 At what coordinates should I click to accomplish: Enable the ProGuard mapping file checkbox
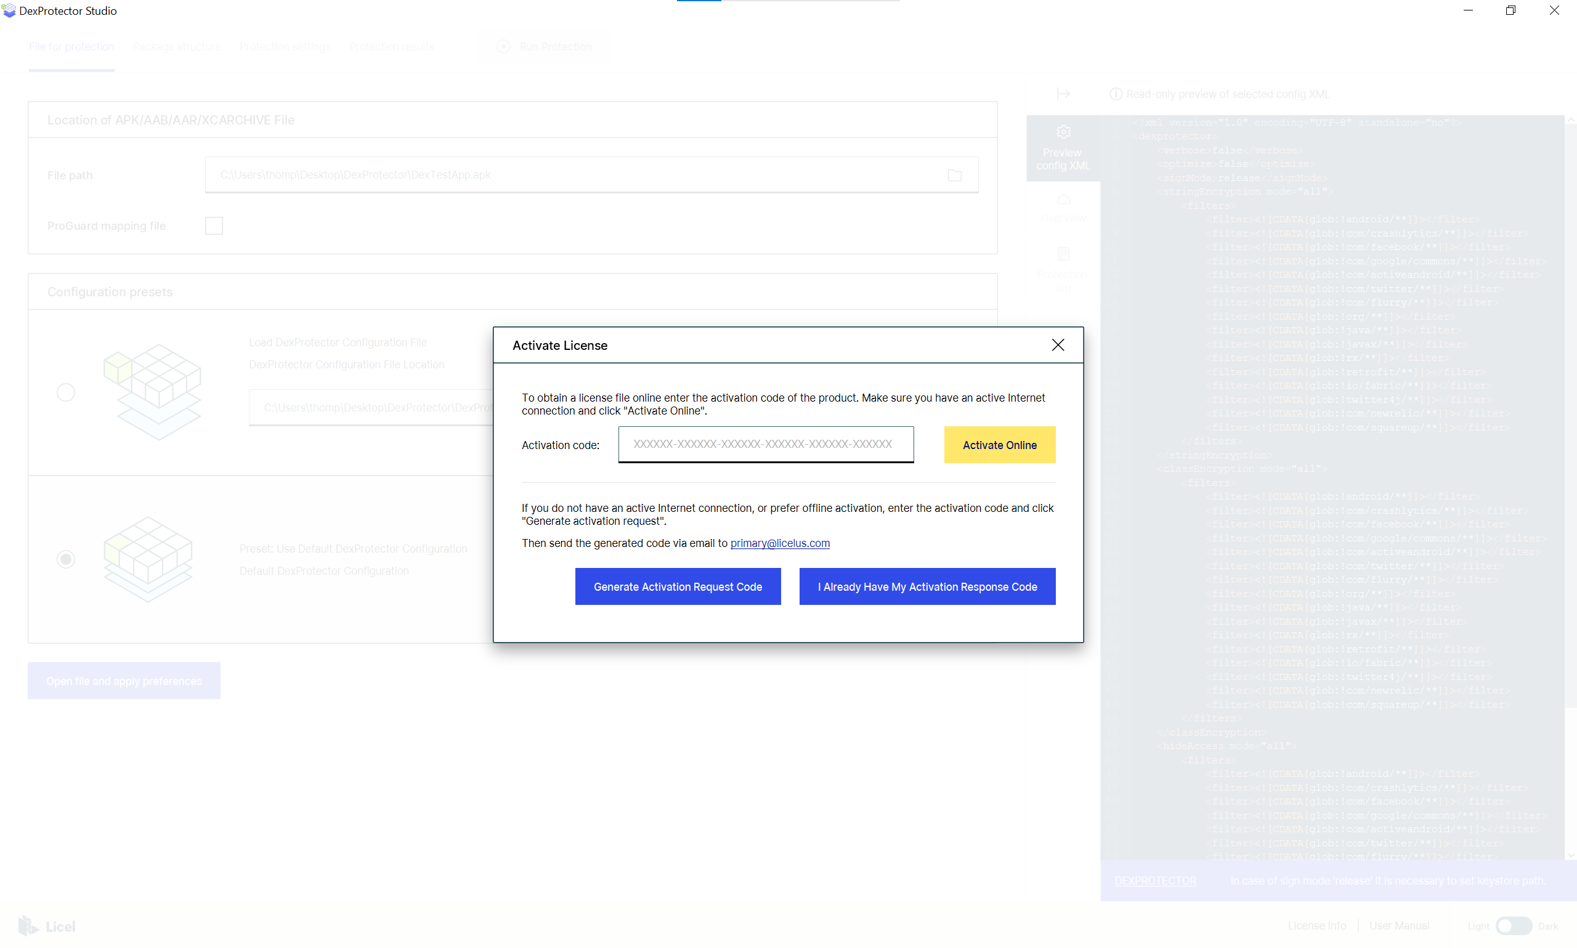(214, 225)
